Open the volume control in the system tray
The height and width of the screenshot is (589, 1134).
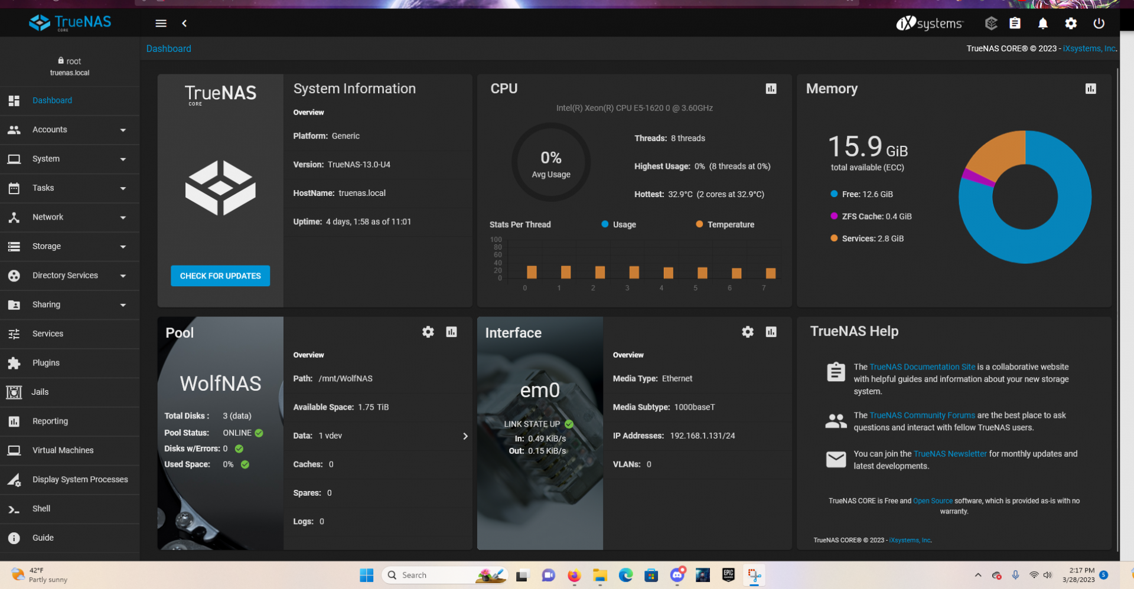coord(1048,575)
